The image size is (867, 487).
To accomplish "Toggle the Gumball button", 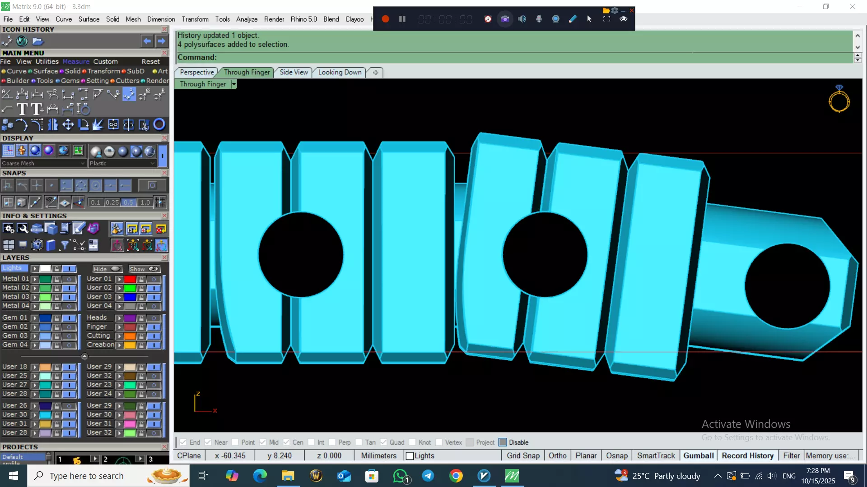I will (x=698, y=455).
